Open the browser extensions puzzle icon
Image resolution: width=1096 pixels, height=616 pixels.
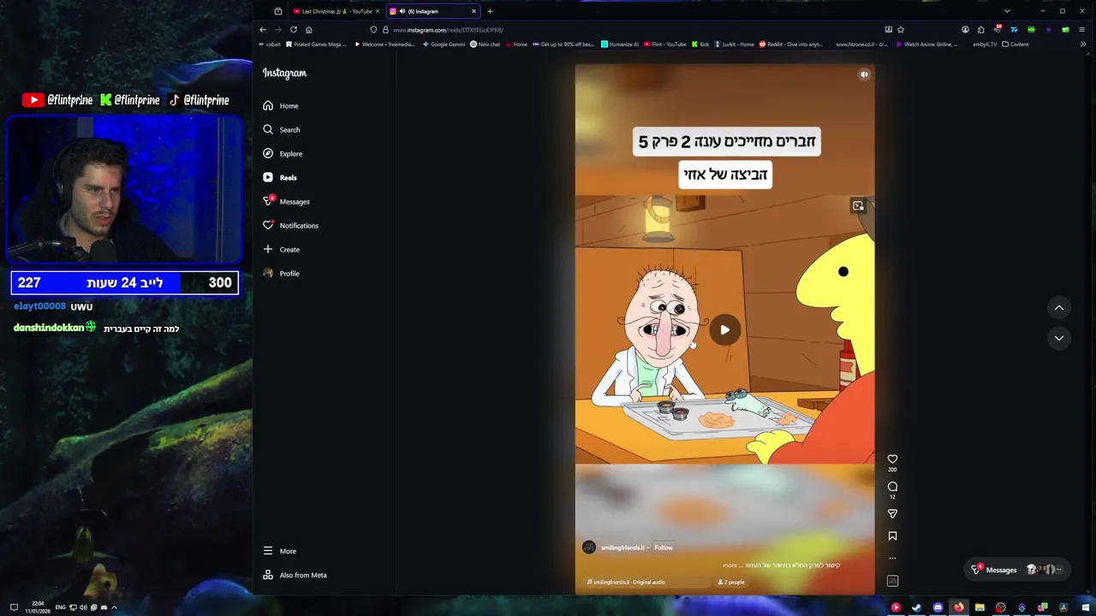[x=980, y=30]
